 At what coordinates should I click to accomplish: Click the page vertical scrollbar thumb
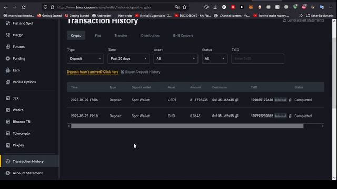(x=334, y=73)
